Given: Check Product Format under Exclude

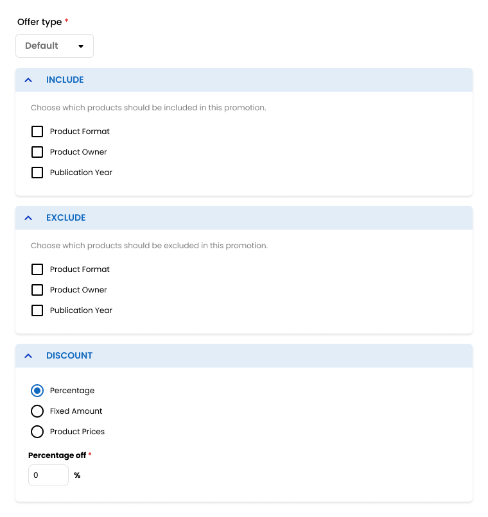Looking at the screenshot, I should [37, 269].
